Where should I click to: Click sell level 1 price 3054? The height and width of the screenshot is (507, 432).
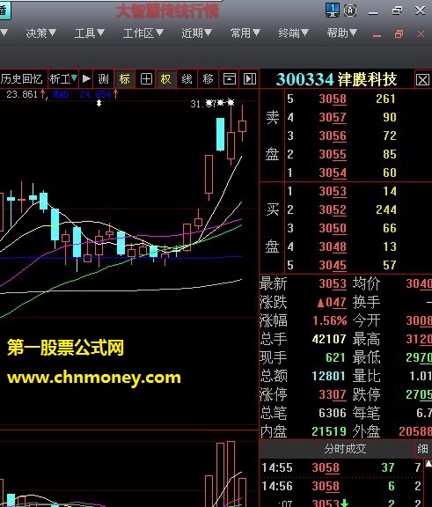pos(333,173)
